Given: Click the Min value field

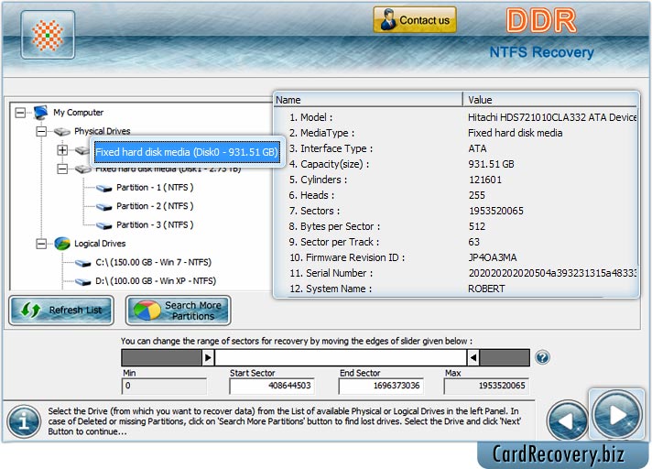Looking at the screenshot, I should (x=164, y=386).
